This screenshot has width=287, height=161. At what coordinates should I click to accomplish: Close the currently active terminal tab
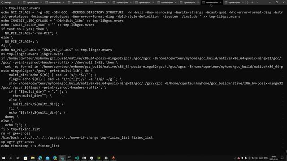click(x=220, y=3)
